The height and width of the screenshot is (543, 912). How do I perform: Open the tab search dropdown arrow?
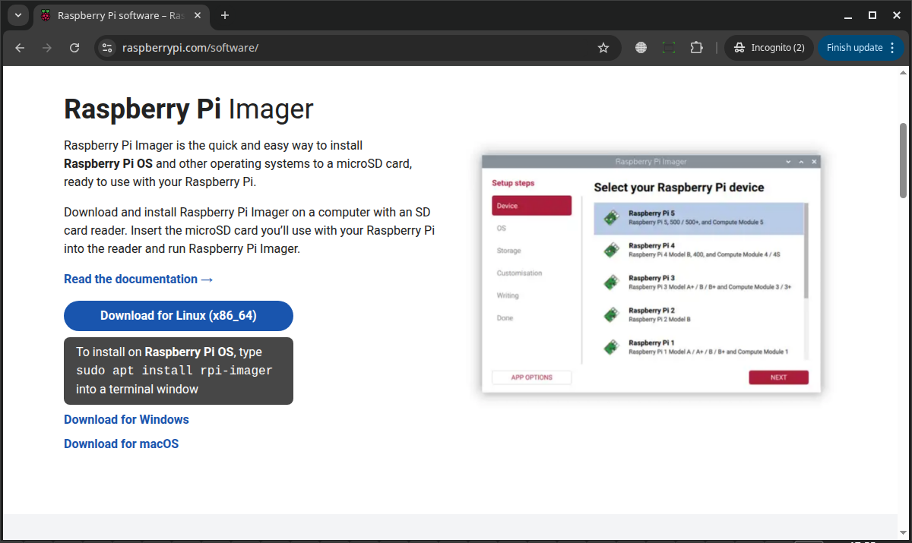click(x=18, y=15)
